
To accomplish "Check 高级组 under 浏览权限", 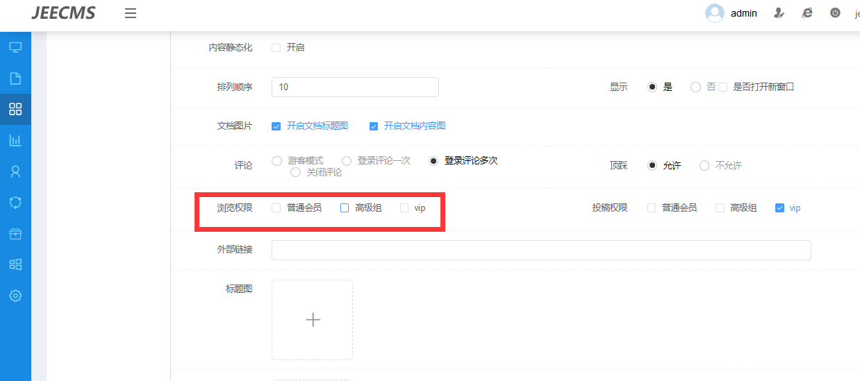I will point(344,208).
